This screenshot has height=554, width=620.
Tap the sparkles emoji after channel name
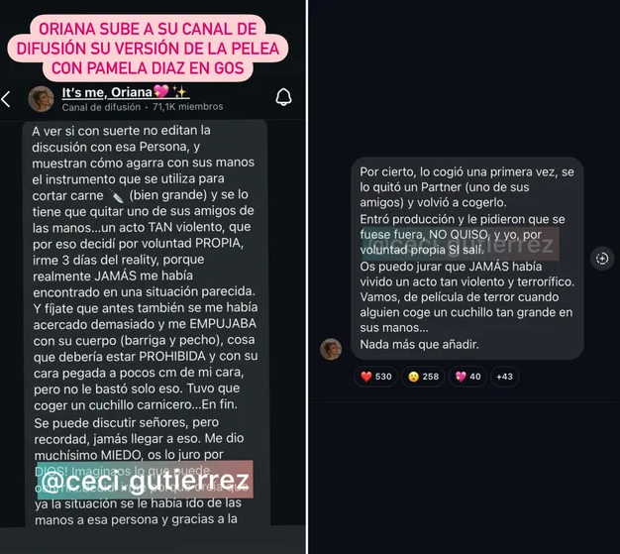(x=180, y=92)
